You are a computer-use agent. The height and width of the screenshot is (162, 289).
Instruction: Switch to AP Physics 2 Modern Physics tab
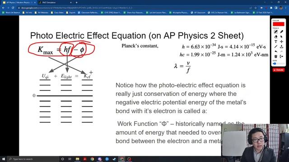(19, 3)
